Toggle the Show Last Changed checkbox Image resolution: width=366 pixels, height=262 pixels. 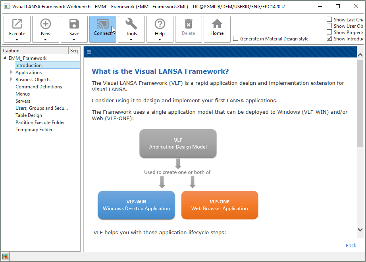coord(329,19)
